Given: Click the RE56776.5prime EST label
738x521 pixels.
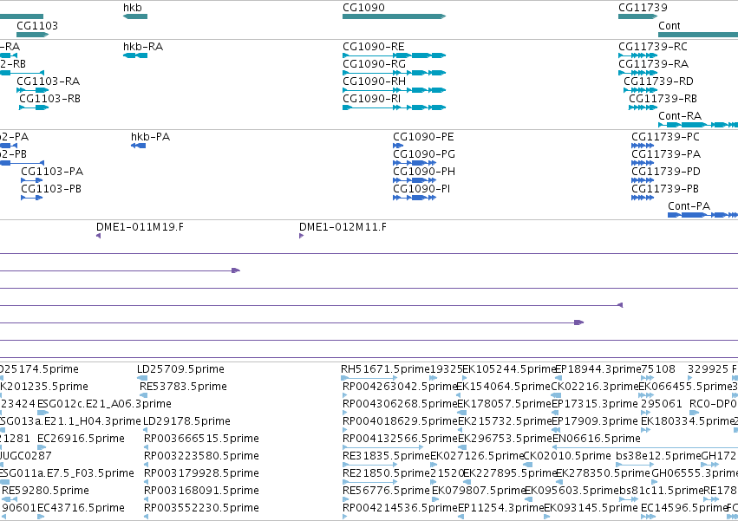Looking at the screenshot, I should coord(387,491).
